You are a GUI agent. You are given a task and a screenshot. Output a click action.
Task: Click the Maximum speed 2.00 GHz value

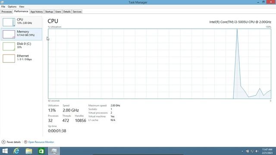(x=115, y=105)
